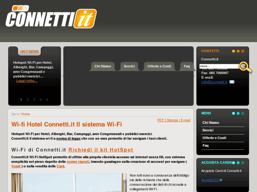Open the Chi Siamo tab
This screenshot has width=257, height=192.
tap(103, 66)
